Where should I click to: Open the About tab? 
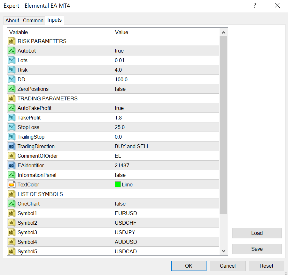12,20
